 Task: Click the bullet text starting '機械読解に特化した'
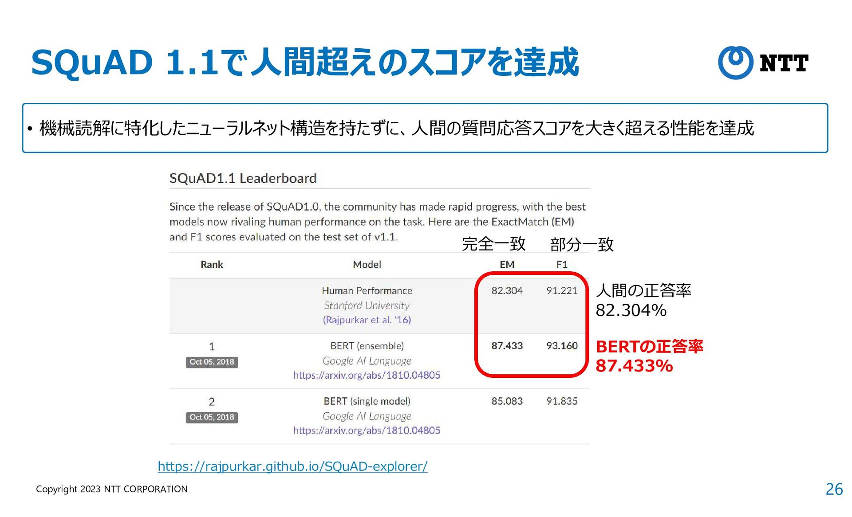click(x=396, y=128)
